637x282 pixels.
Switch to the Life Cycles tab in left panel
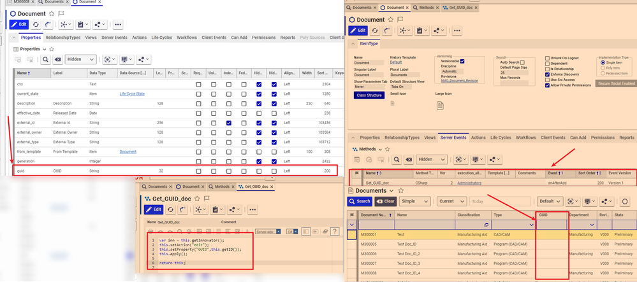(x=162, y=38)
